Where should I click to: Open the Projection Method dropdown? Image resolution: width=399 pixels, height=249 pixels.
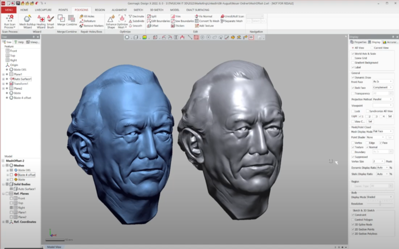(x=383, y=99)
